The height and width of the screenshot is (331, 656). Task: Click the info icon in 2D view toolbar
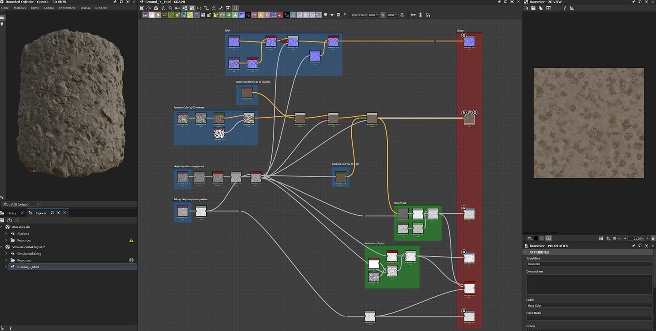tap(565, 8)
